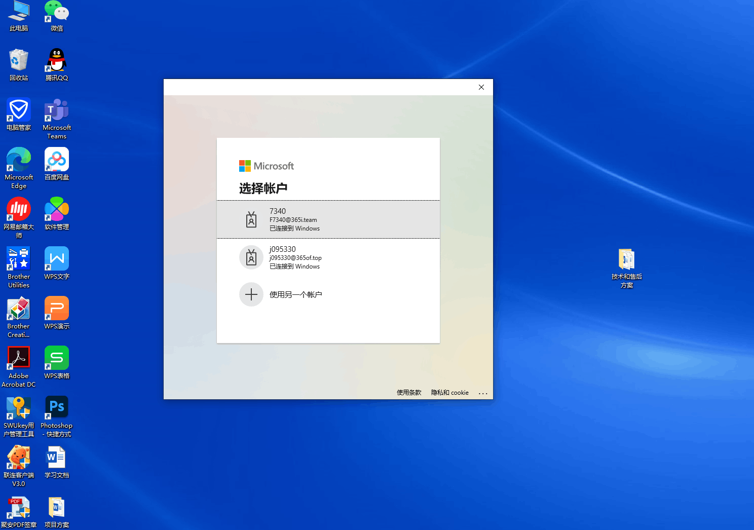Choose the j095330 account j095330@365of.top
Image resolution: width=754 pixels, height=530 pixels.
[x=328, y=257]
